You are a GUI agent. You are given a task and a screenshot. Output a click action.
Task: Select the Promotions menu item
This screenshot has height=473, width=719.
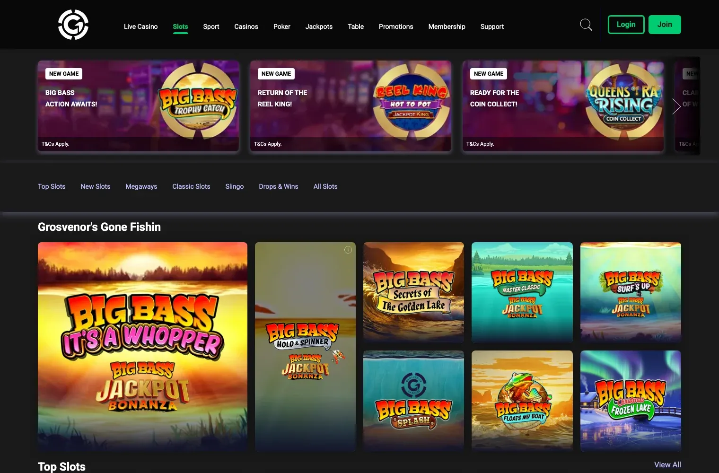coord(396,26)
